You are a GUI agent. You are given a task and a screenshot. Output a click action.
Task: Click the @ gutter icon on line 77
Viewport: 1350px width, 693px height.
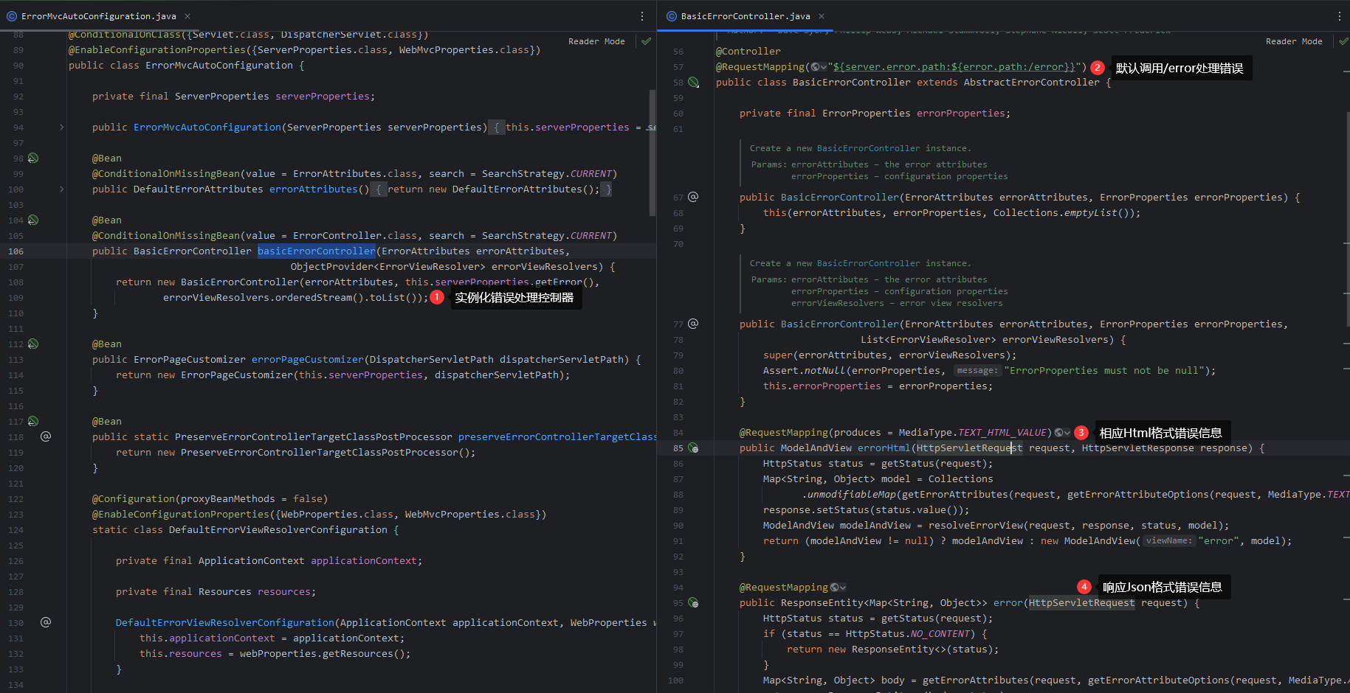click(693, 324)
